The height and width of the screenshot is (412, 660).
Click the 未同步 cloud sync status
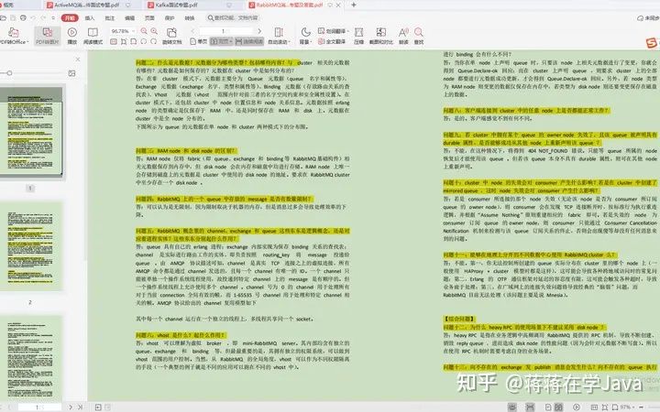(648, 18)
